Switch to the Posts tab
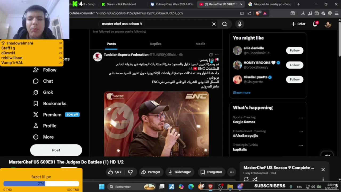The width and height of the screenshot is (341, 192). click(x=111, y=44)
